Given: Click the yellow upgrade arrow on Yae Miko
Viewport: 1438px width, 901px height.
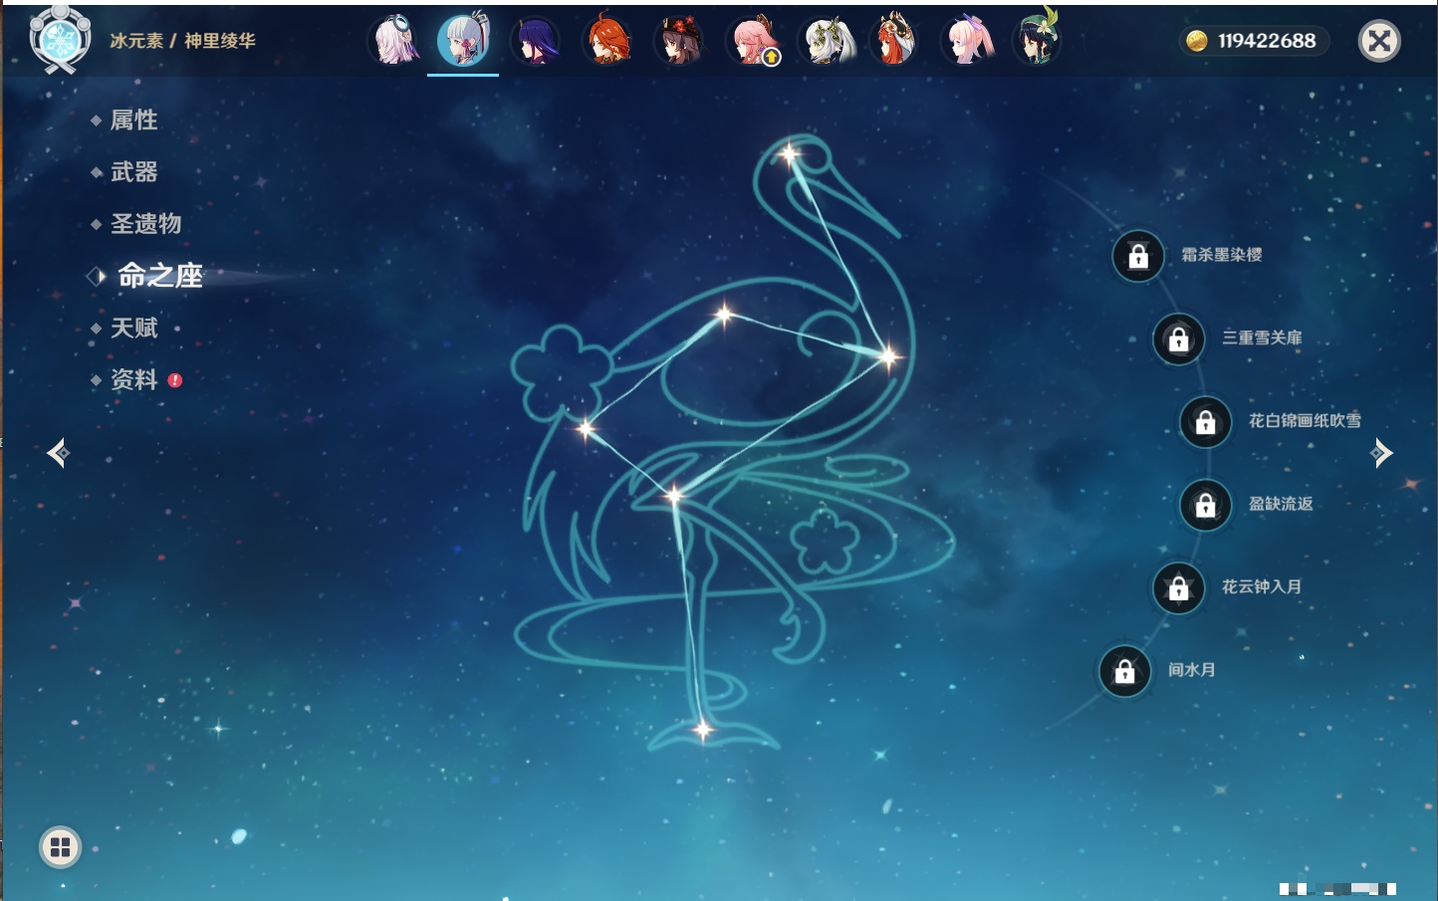Looking at the screenshot, I should click(x=771, y=58).
